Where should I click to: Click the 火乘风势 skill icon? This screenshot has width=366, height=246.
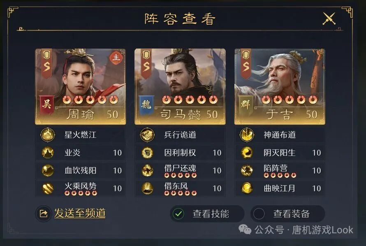point(48,188)
